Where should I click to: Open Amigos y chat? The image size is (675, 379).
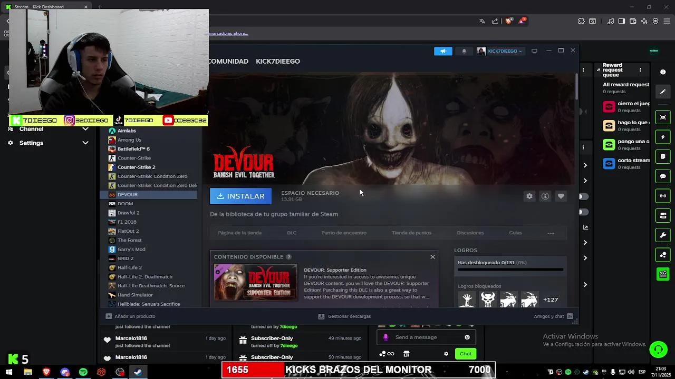point(553,316)
